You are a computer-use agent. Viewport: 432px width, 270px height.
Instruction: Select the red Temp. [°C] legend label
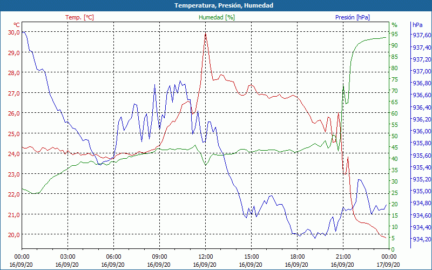[x=79, y=17]
